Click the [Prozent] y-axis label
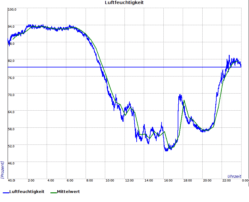Image resolution: width=249 pixels, height=202 pixels. [x=2, y=170]
